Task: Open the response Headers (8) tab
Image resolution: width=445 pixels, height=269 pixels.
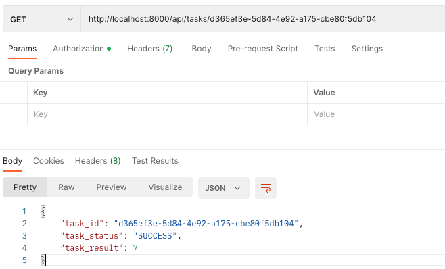Action: 97,161
